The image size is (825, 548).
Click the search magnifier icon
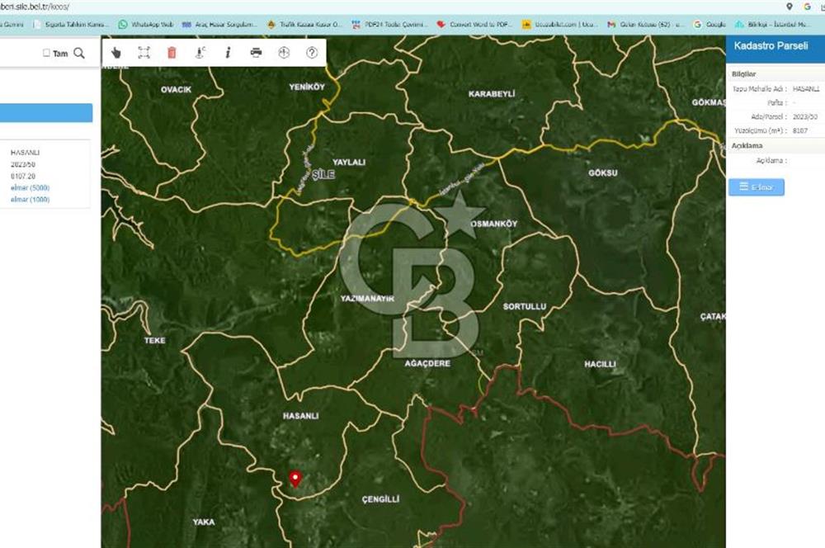(79, 53)
